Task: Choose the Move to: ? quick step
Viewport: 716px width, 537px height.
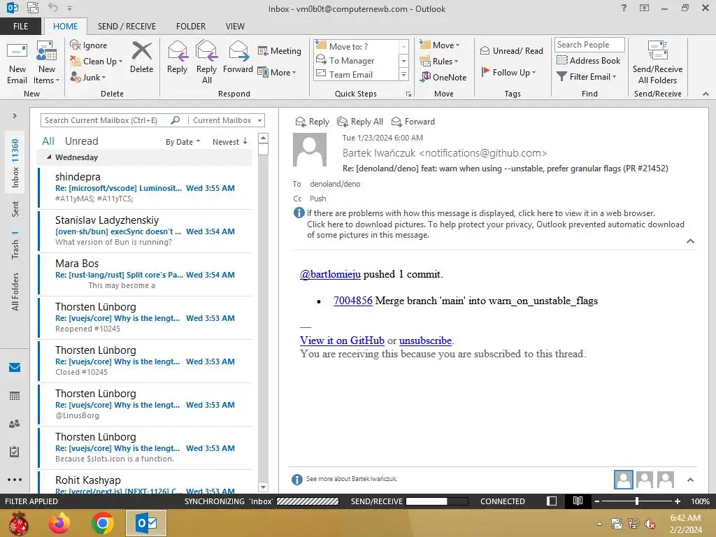Action: [352, 46]
